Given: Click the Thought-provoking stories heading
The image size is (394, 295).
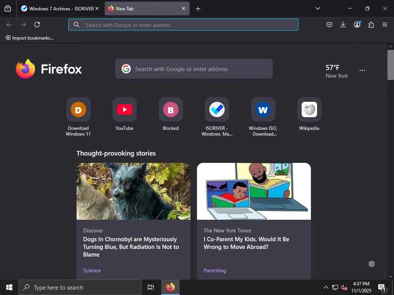Looking at the screenshot, I should coord(116,153).
